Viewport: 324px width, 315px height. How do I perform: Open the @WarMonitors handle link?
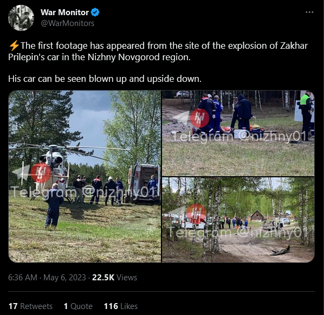coord(67,23)
